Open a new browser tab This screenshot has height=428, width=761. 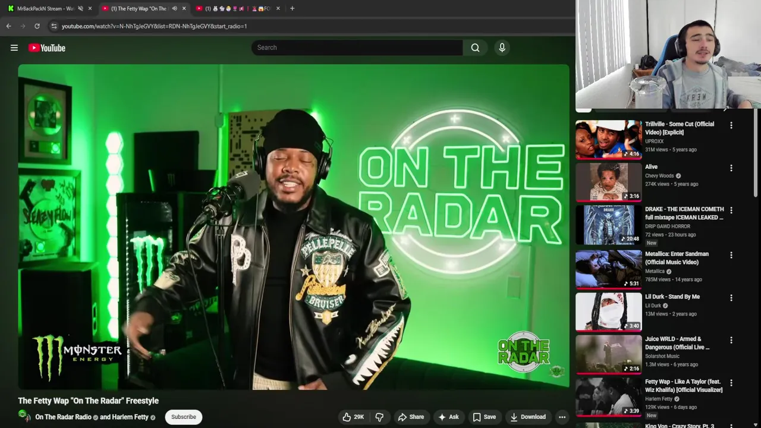point(292,8)
